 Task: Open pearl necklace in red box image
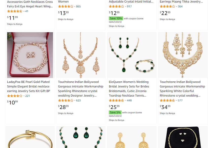[x=30, y=55]
